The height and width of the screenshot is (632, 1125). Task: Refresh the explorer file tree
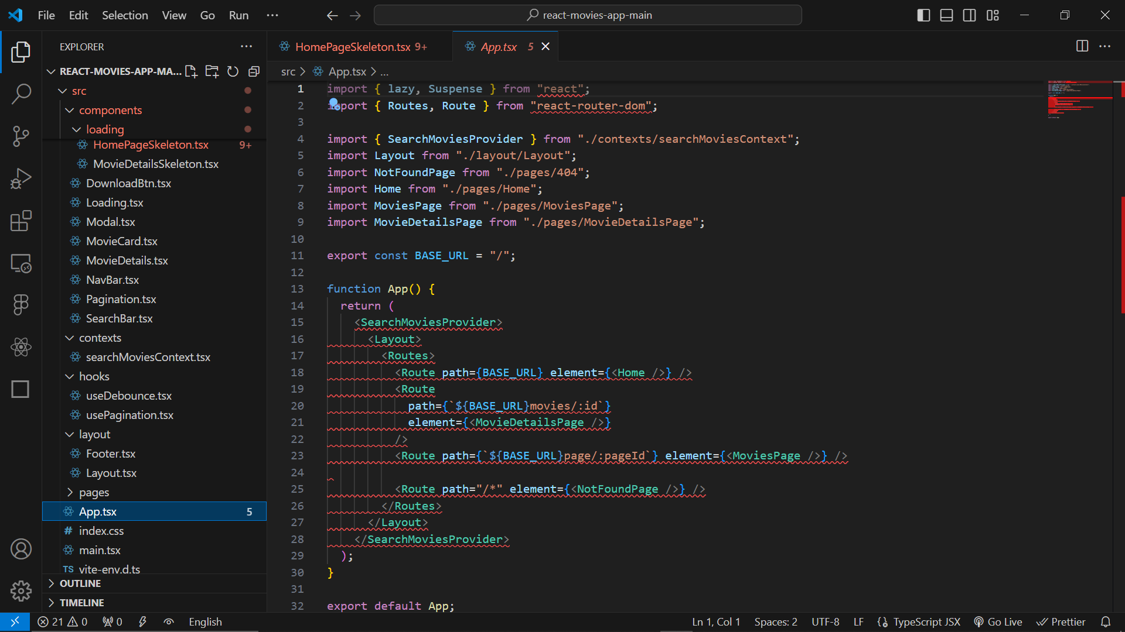233,71
